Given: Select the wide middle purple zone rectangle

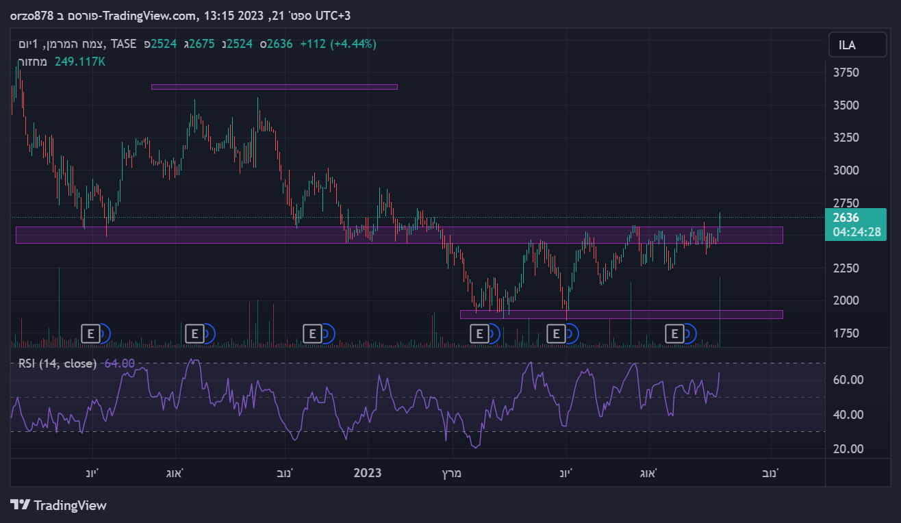Looking at the screenshot, I should tap(398, 235).
